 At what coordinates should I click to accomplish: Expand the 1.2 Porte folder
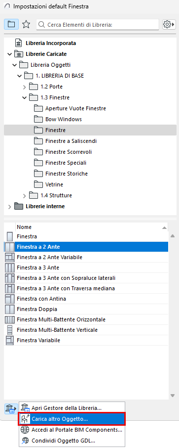pyautogui.click(x=25, y=87)
